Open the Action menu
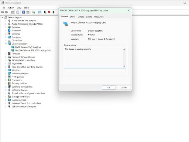Viewport: 189px width, 142px height. [11, 8]
